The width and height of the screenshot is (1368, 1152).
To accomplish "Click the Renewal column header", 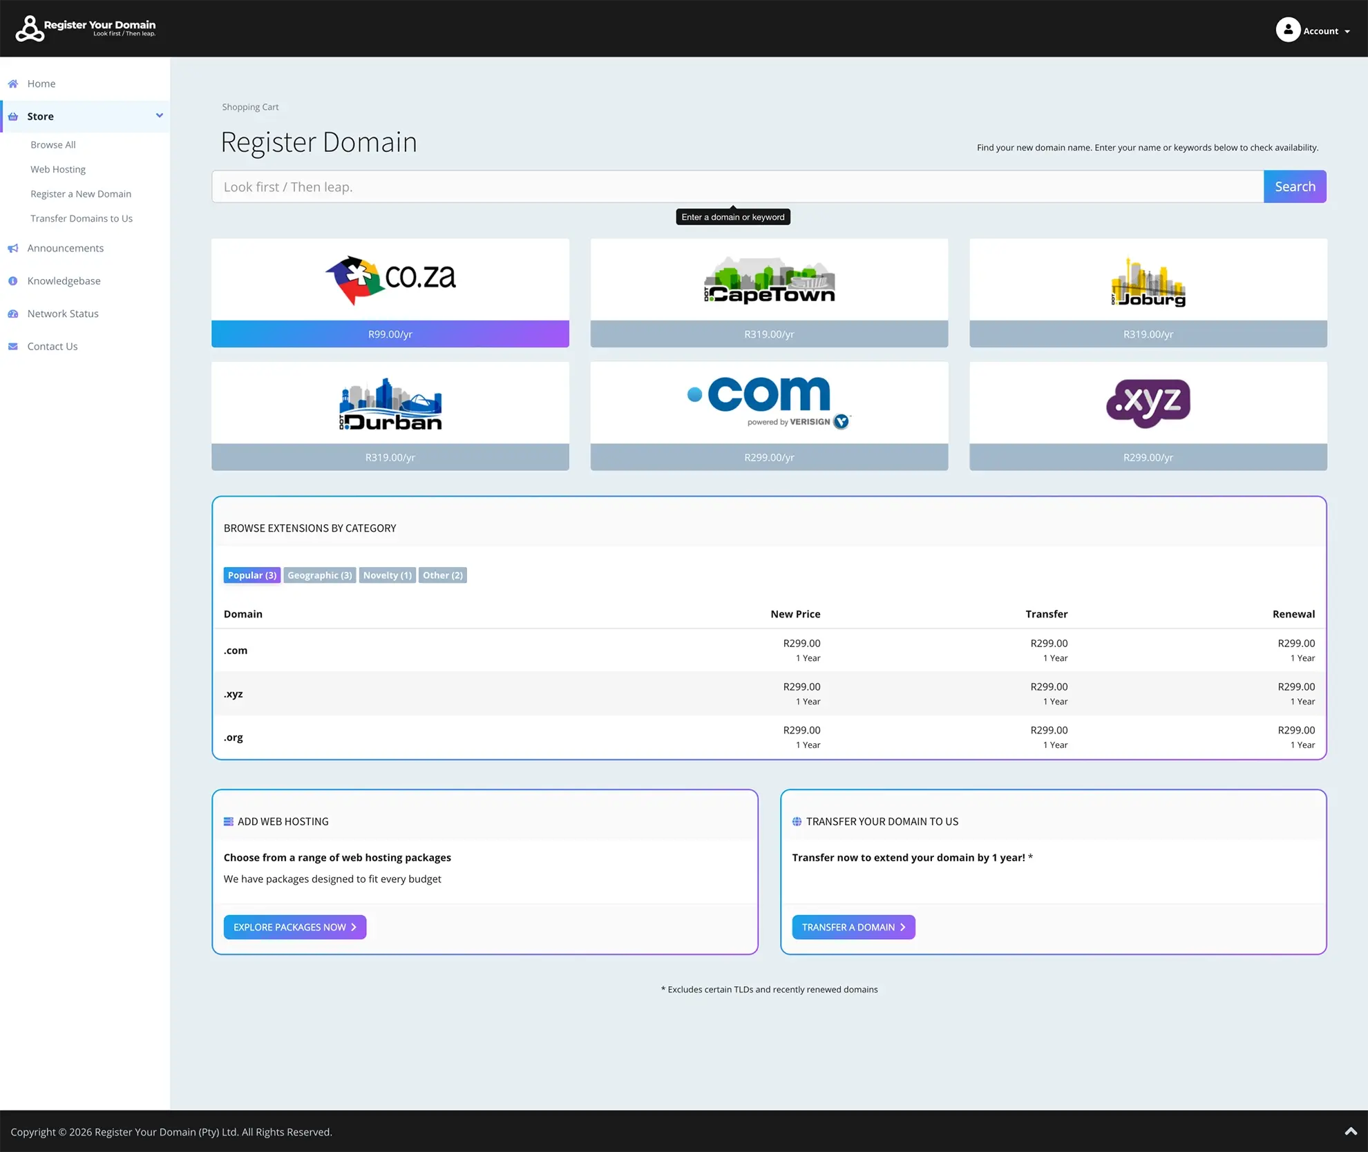I will [1293, 614].
